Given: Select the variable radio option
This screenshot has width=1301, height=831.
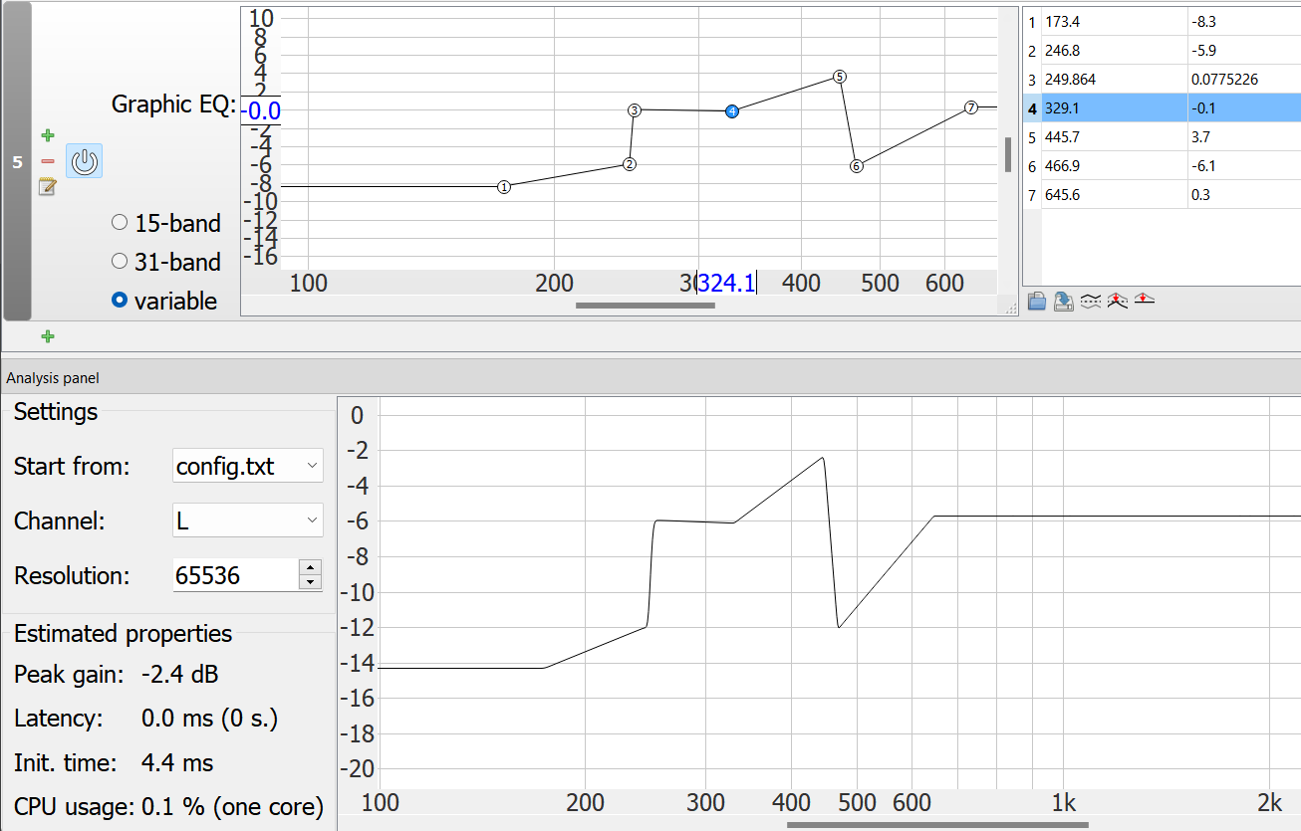Looking at the screenshot, I should pyautogui.click(x=120, y=300).
